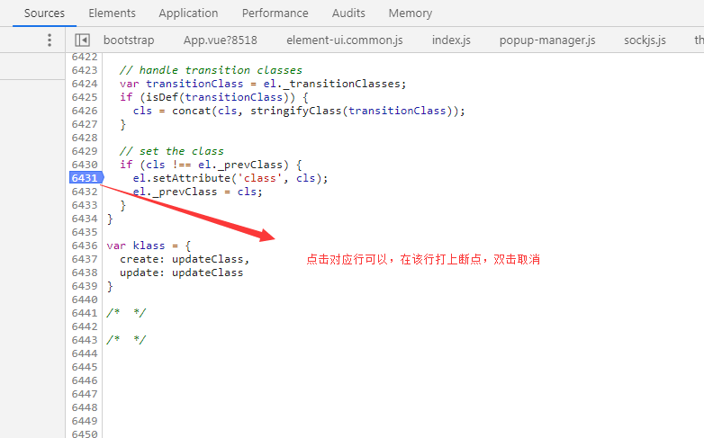Image resolution: width=704 pixels, height=438 pixels.
Task: Click the empty comment on line 6441
Action: 126,313
